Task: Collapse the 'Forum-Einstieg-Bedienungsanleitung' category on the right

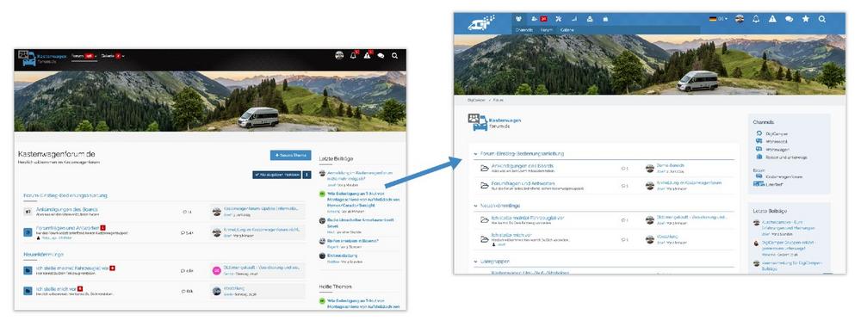Action: click(x=475, y=154)
